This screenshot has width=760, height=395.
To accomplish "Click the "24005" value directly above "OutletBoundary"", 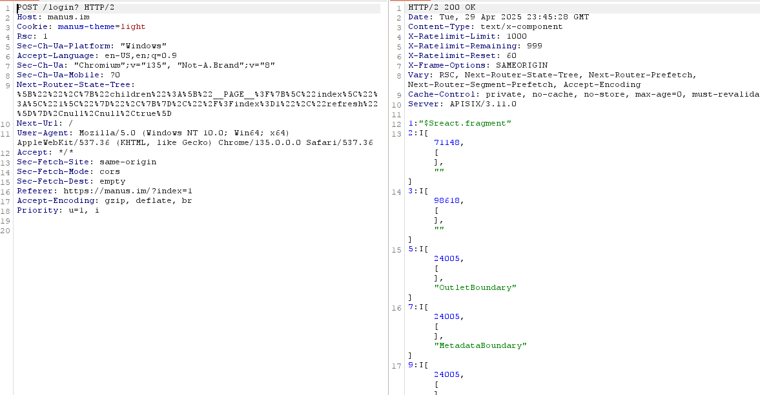I will (447, 258).
